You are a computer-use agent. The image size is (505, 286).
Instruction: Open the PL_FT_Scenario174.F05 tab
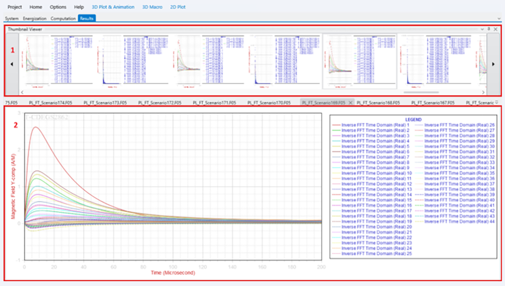pos(51,103)
